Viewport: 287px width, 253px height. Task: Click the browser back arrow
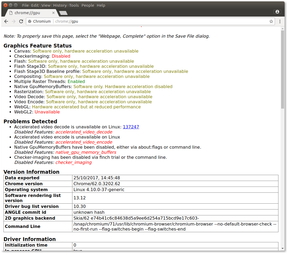[6, 21]
